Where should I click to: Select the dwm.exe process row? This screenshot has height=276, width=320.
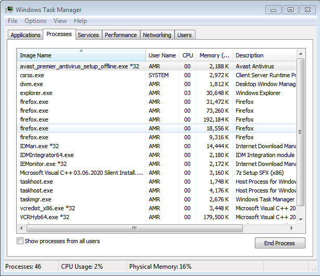click(157, 84)
